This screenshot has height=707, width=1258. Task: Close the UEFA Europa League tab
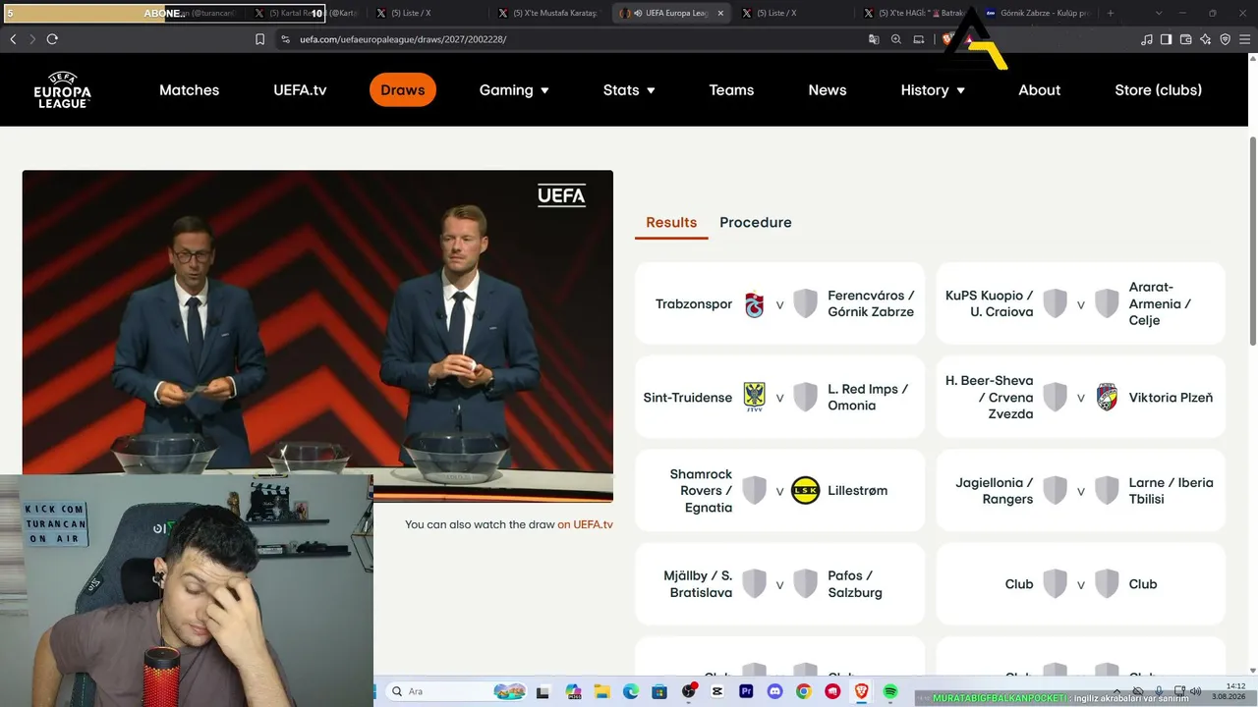pyautogui.click(x=720, y=14)
